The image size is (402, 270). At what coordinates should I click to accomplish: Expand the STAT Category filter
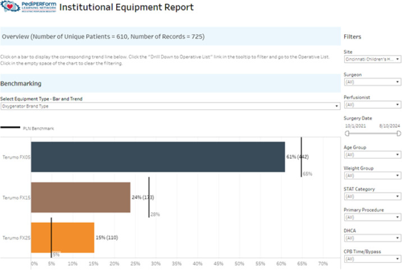click(372, 196)
